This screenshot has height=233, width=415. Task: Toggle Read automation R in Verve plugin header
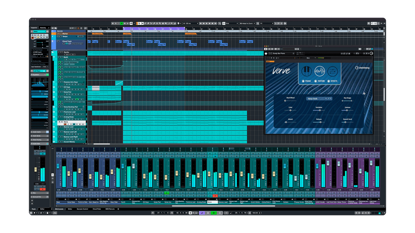(x=269, y=49)
